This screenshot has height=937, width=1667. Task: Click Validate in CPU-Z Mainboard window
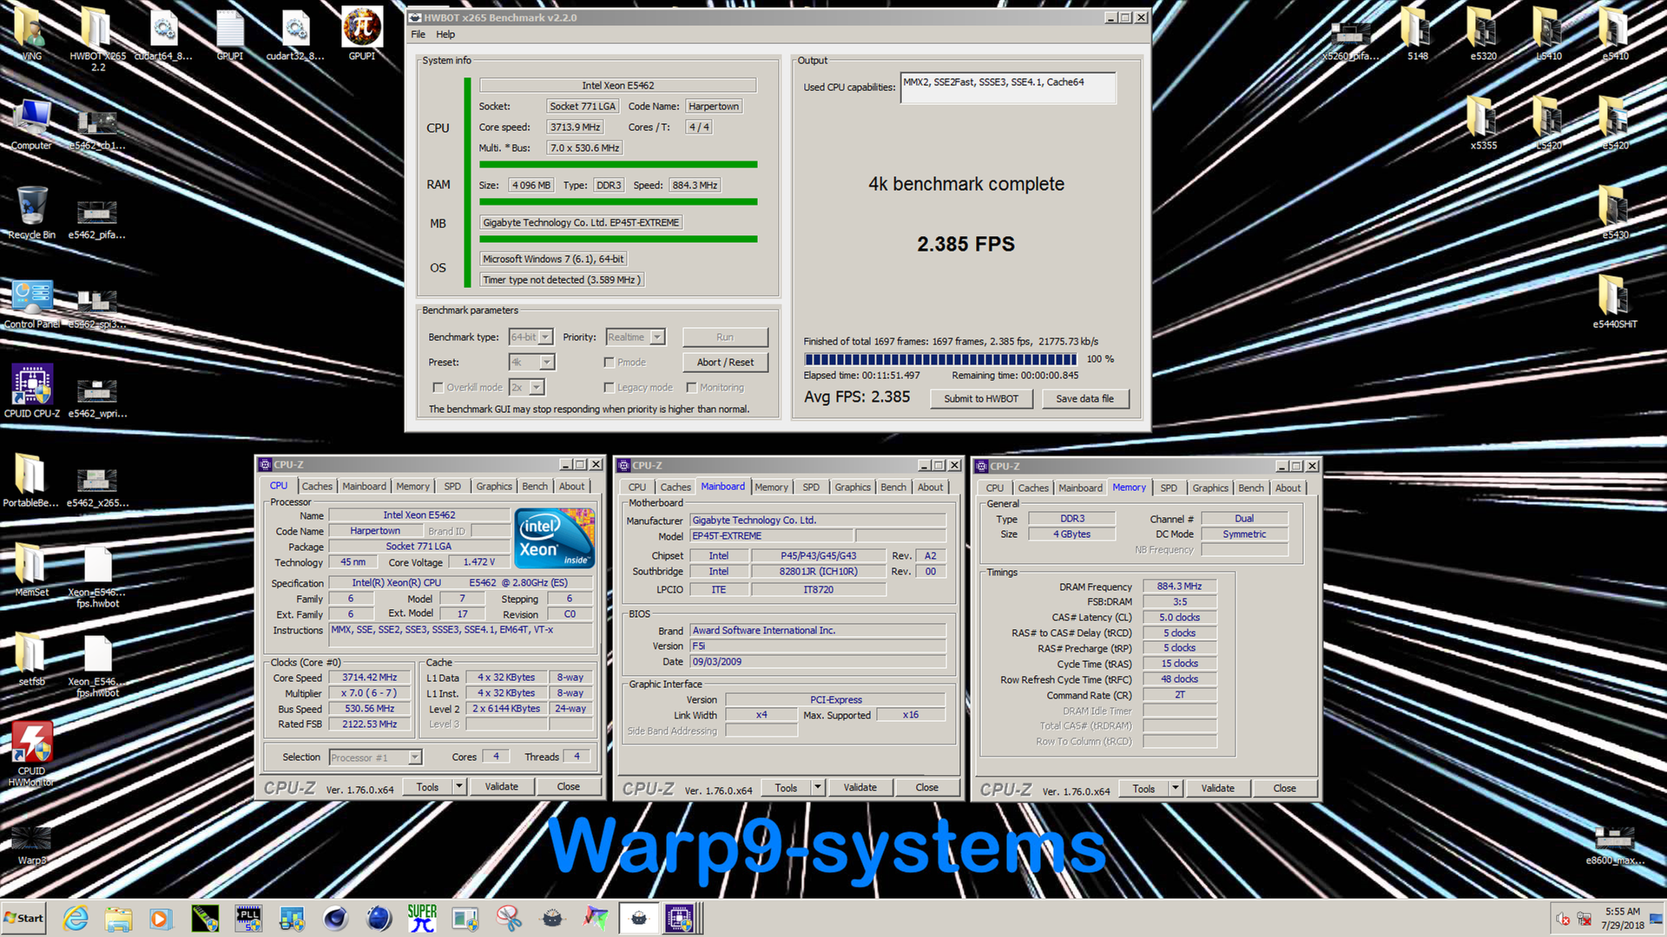pyautogui.click(x=860, y=788)
